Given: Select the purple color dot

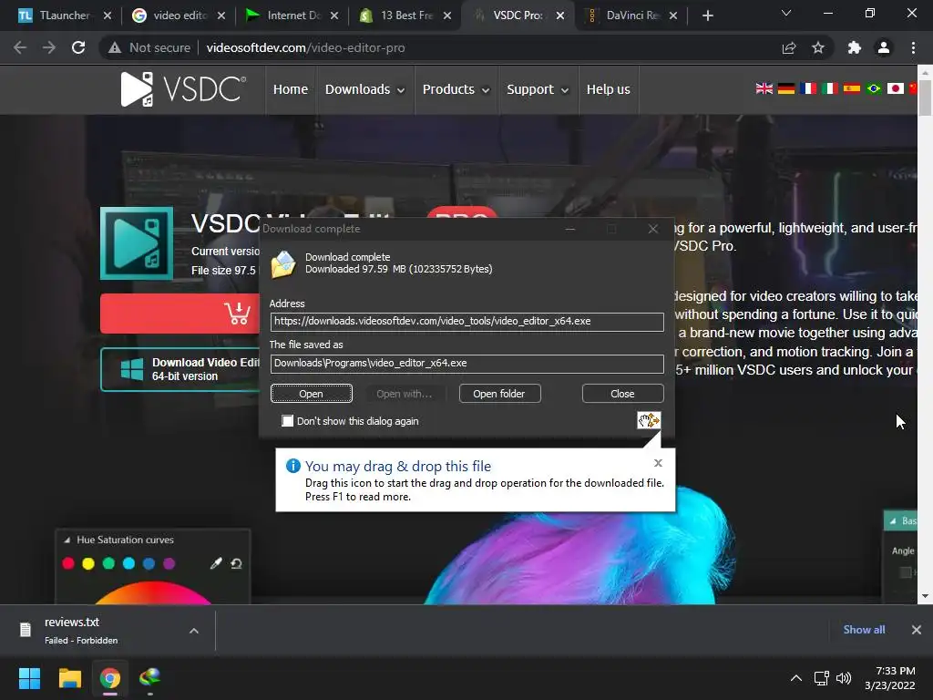Looking at the screenshot, I should click(x=169, y=563).
